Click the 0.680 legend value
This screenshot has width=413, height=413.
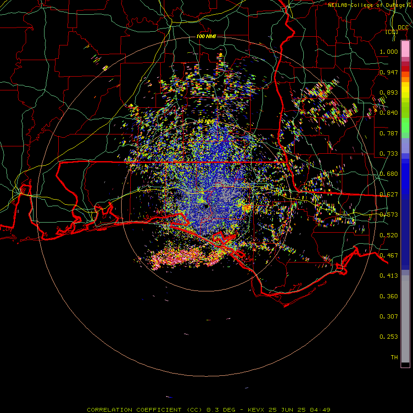click(389, 174)
